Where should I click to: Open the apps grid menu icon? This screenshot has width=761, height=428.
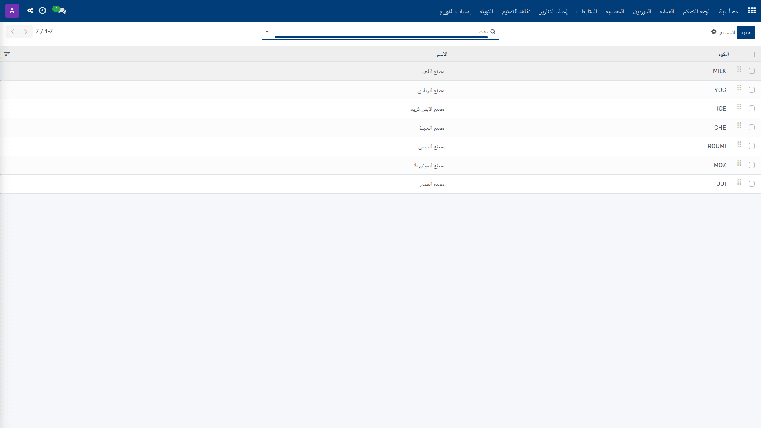point(751,11)
